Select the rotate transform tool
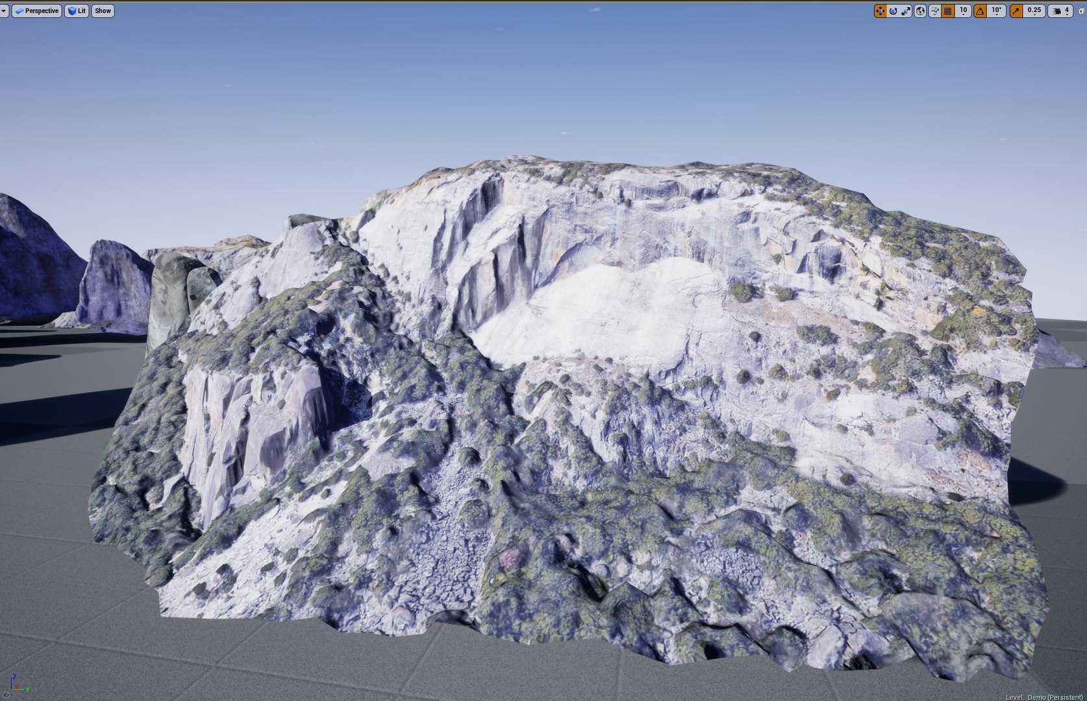Screen dimensions: 1087x701 pos(893,10)
